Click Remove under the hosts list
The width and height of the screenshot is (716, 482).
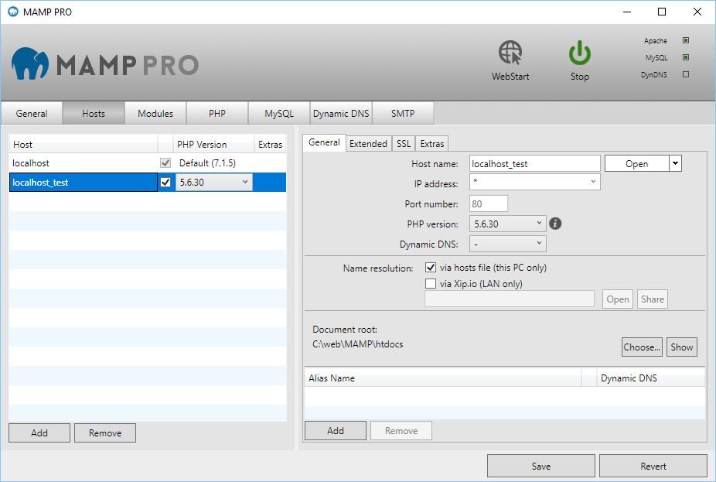point(105,432)
